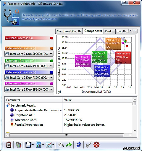Go back with the grey arrow
This screenshot has width=142, height=151.
click(61, 145)
